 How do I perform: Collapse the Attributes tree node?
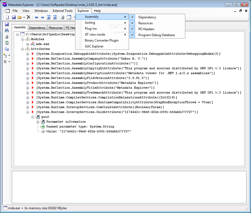(22, 49)
